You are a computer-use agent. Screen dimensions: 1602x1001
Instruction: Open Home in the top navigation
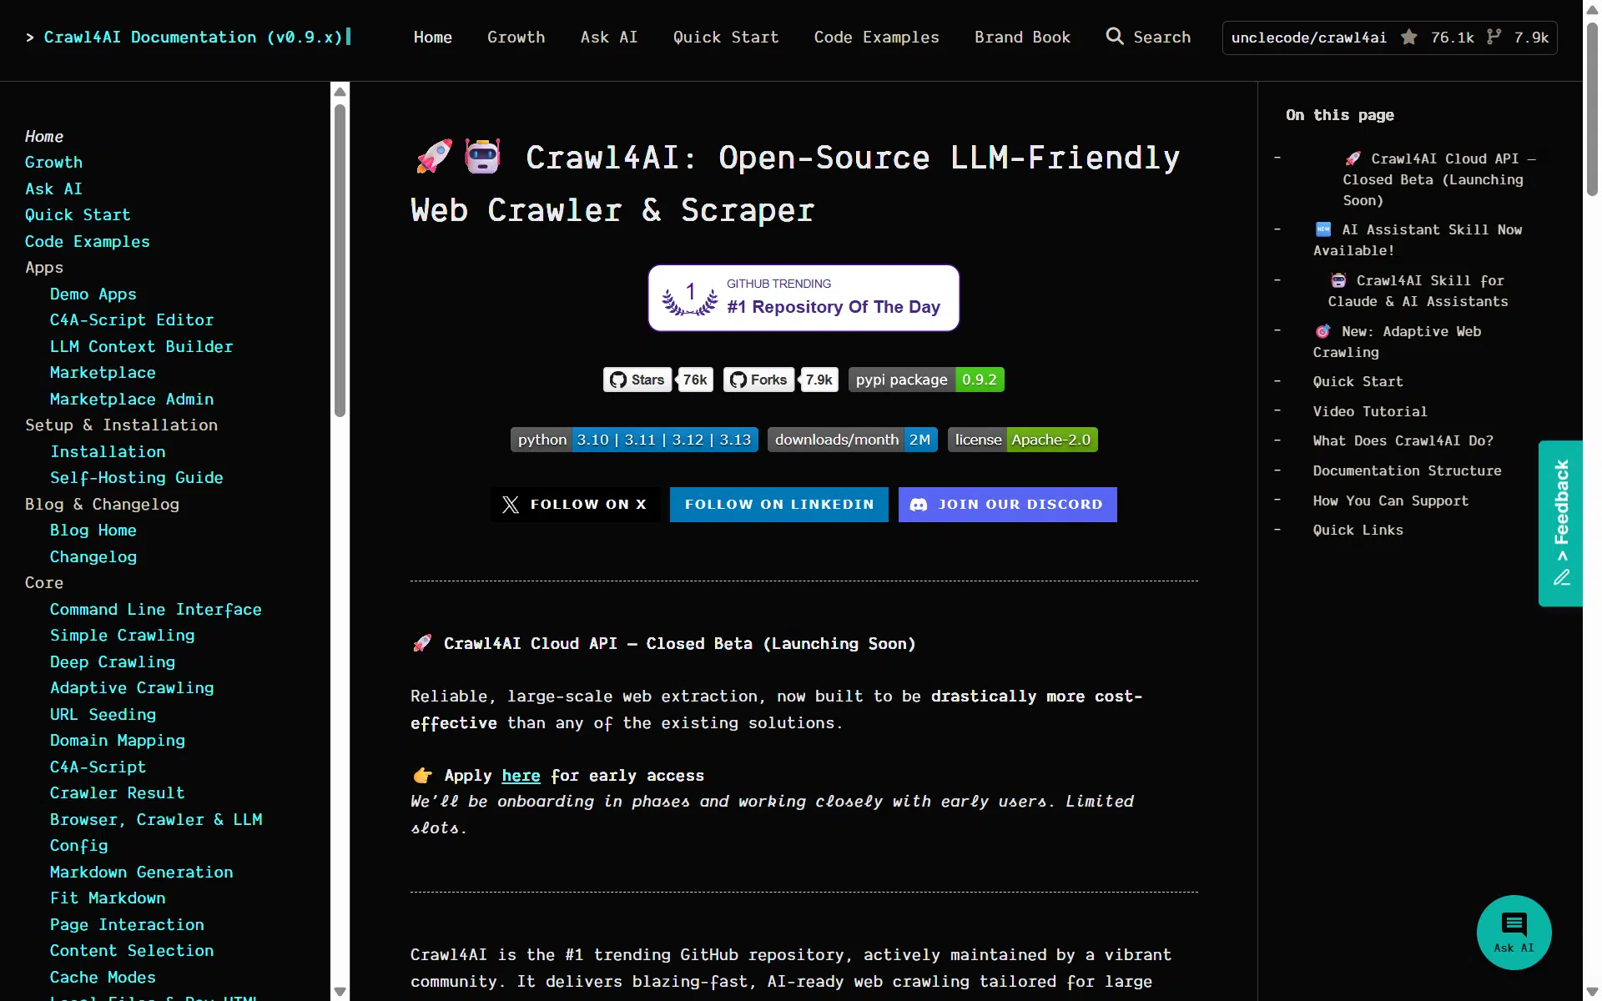point(433,37)
